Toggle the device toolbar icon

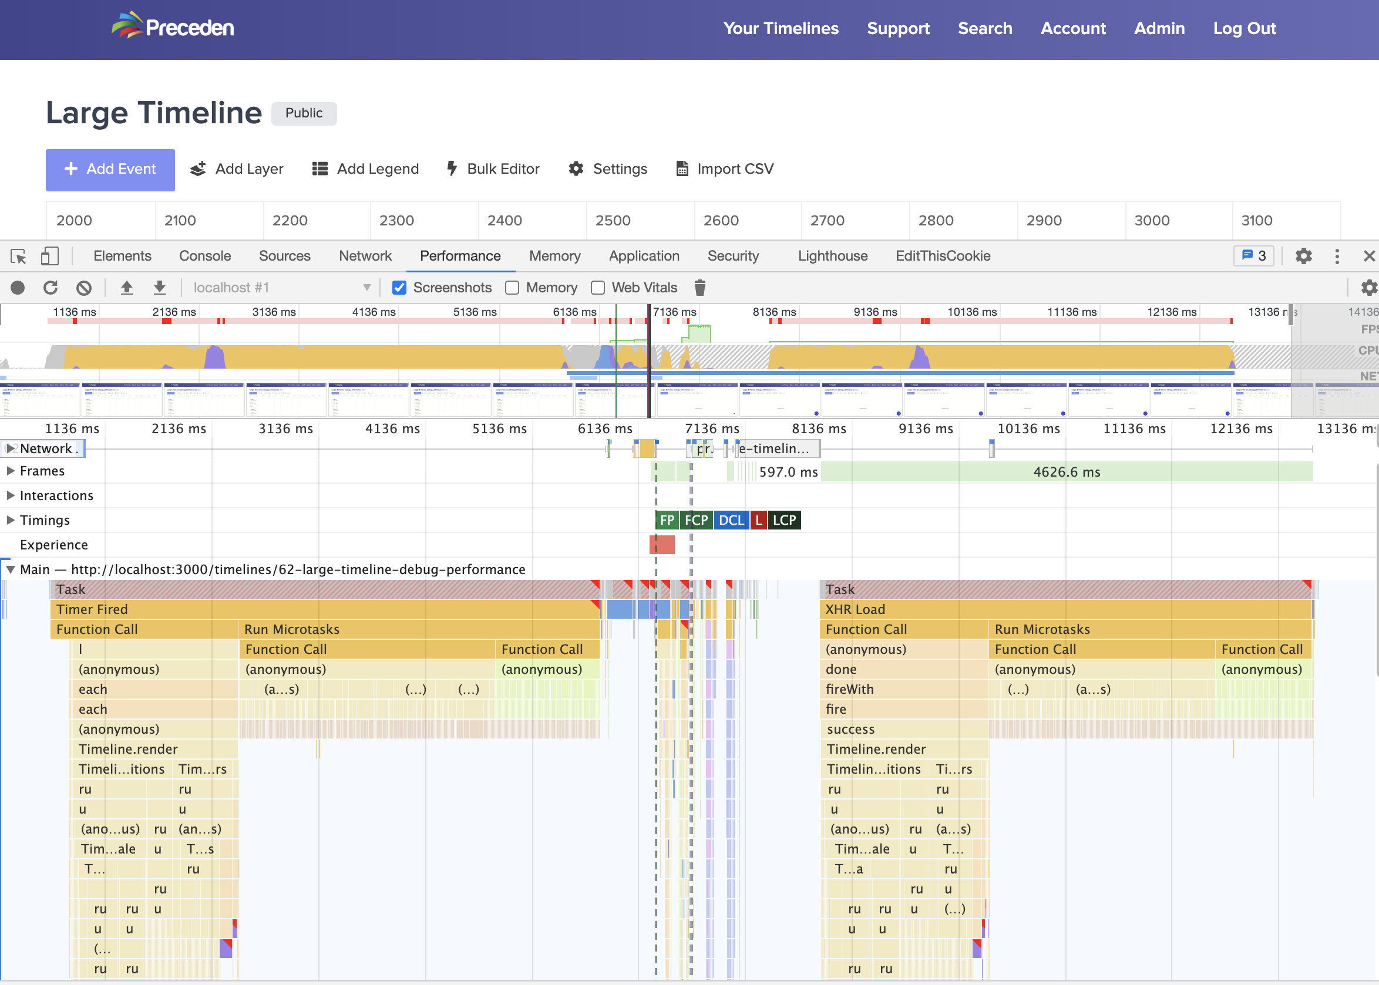[x=50, y=256]
